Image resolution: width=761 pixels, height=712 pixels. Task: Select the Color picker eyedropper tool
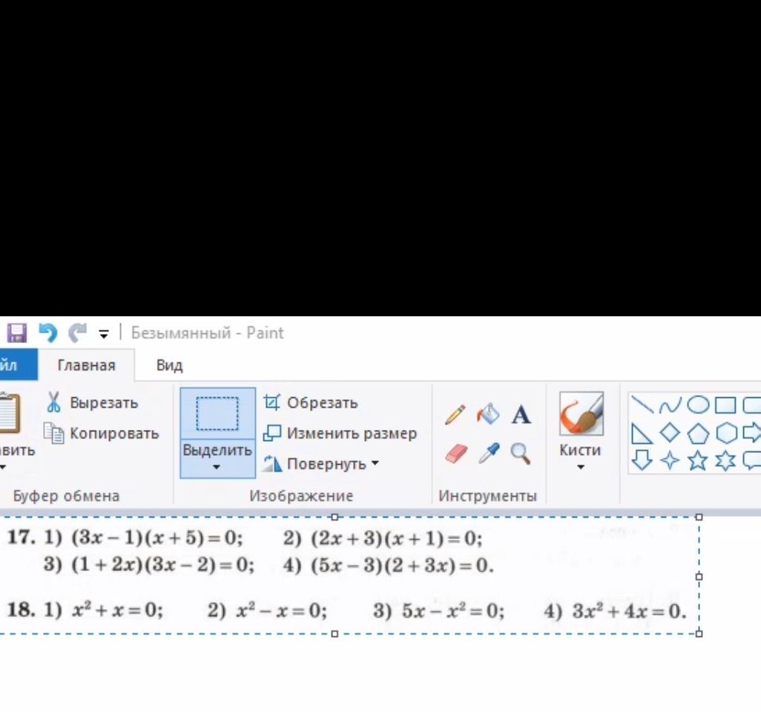click(x=489, y=454)
